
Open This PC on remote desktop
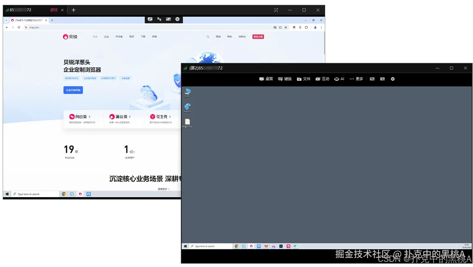(x=187, y=93)
